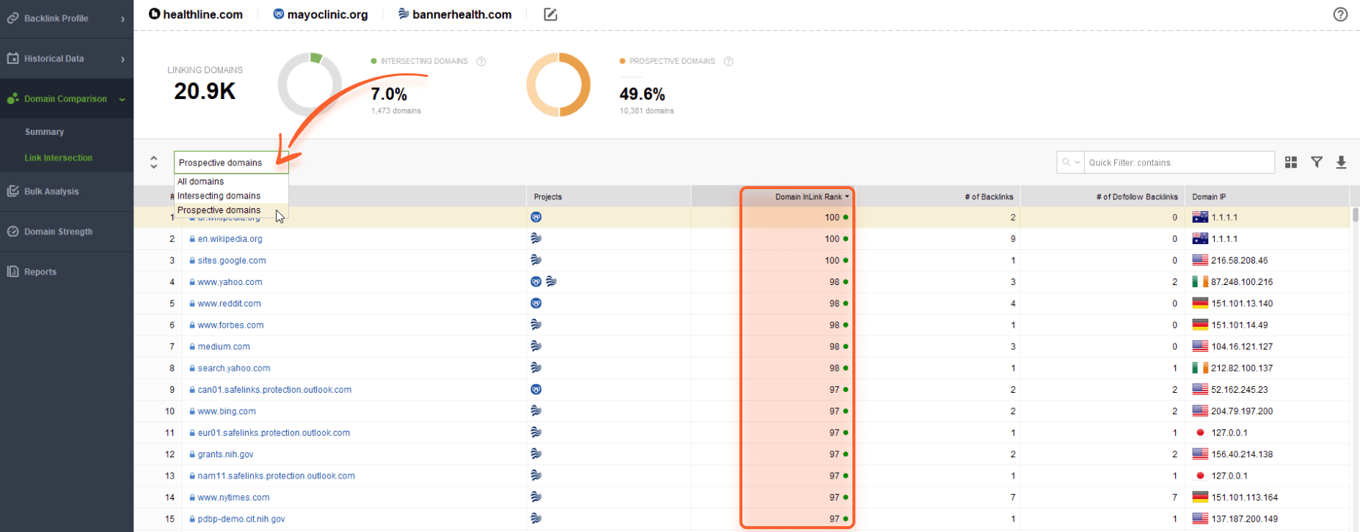Click the intersecting domains donut chart
Screen dimensions: 1360x532
310,84
